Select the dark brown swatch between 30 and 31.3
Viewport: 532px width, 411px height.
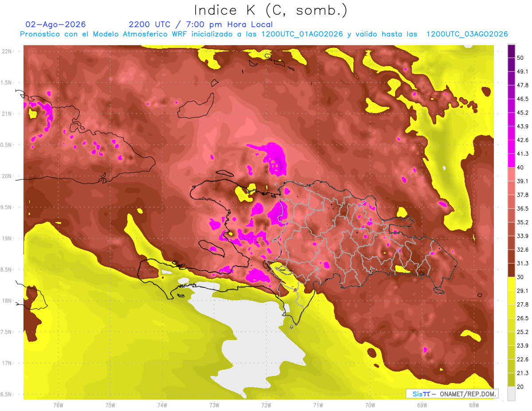pyautogui.click(x=511, y=270)
